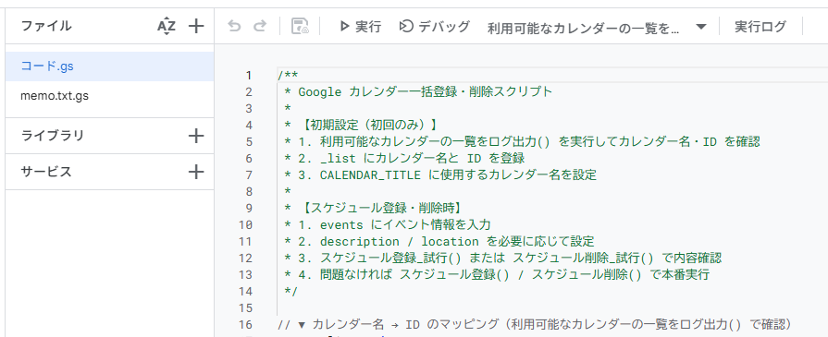
Task: Click the サービス section heading
Action: (x=46, y=172)
